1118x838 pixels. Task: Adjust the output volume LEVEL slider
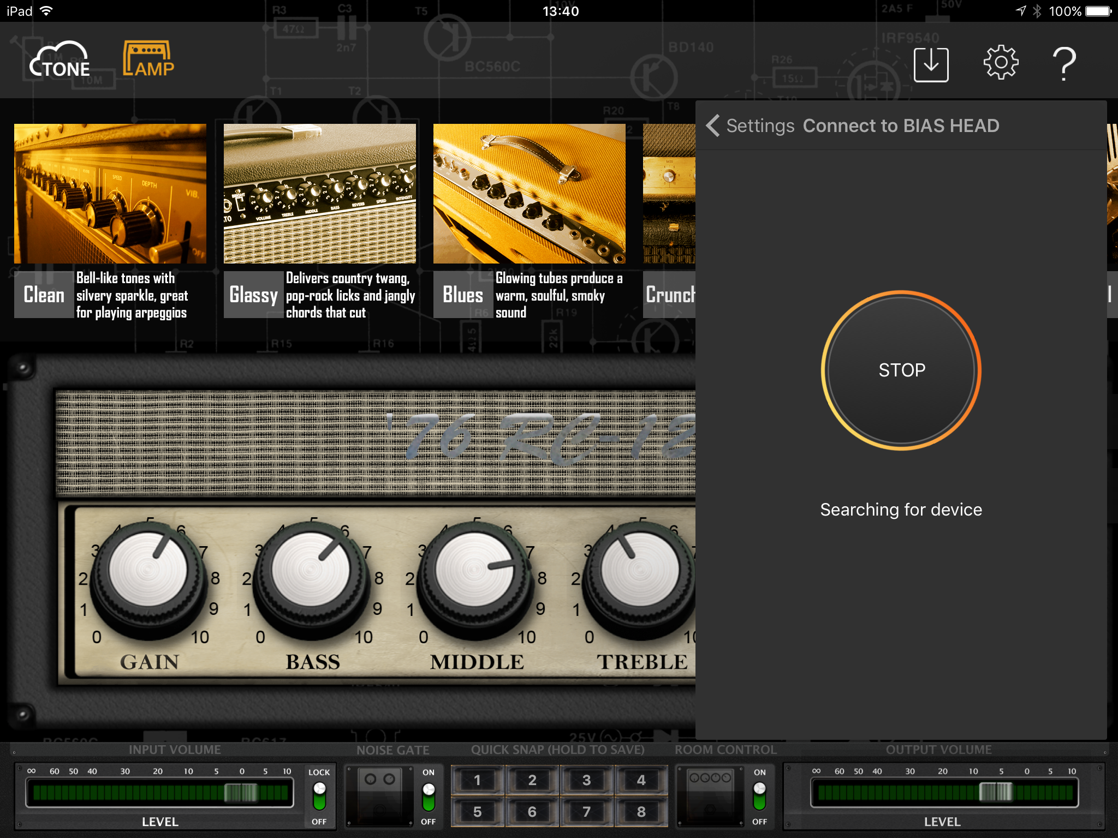click(944, 793)
